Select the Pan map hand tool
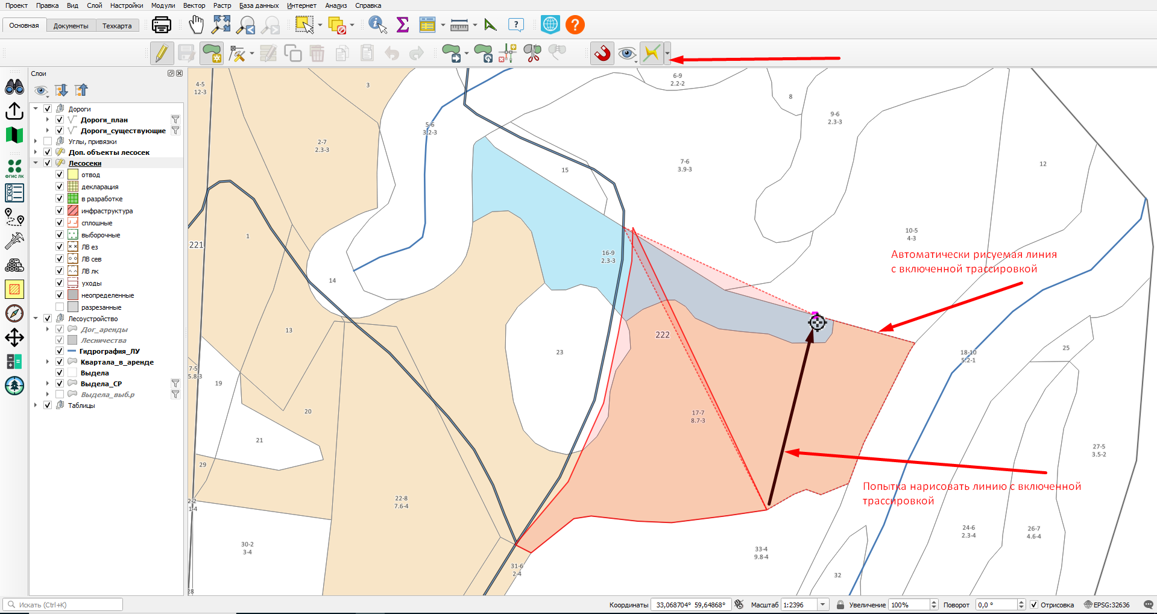Screen dimensions: 1157x614 coord(196,25)
